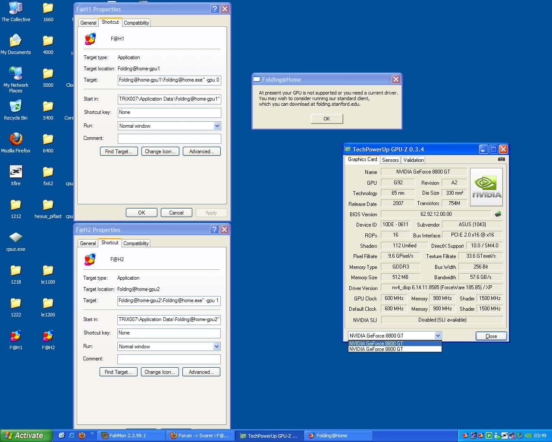Select the fx62 folder on desktop
Viewport: 552px width, 442px height.
[48, 176]
